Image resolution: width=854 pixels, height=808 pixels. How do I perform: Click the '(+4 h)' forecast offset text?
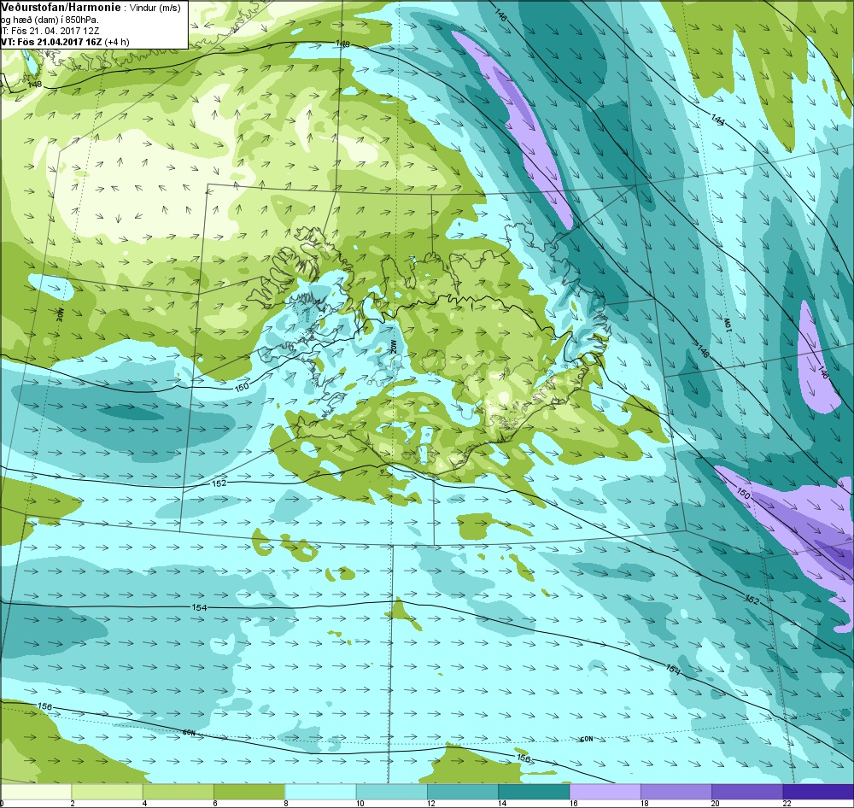point(119,42)
